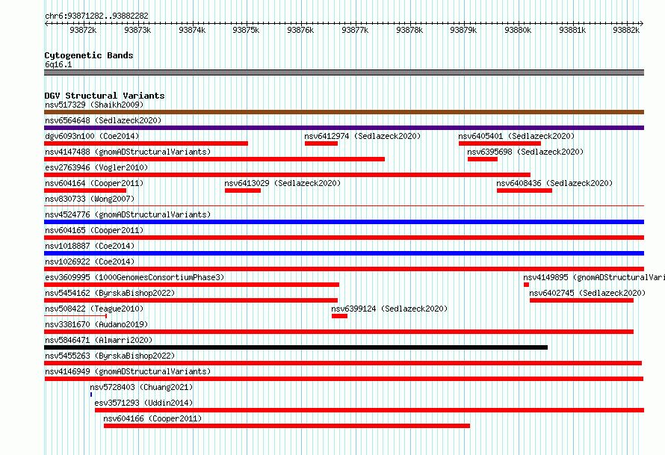The width and height of the screenshot is (665, 455).
Task: Click the blue bar under nsv1018887
Action: coord(344,253)
